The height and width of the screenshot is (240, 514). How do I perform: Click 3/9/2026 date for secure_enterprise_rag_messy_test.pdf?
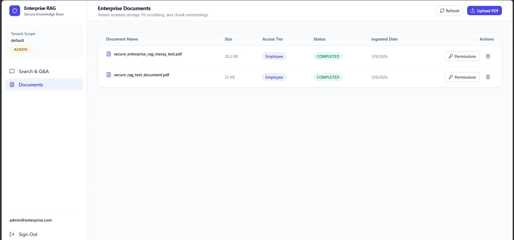[x=379, y=56]
